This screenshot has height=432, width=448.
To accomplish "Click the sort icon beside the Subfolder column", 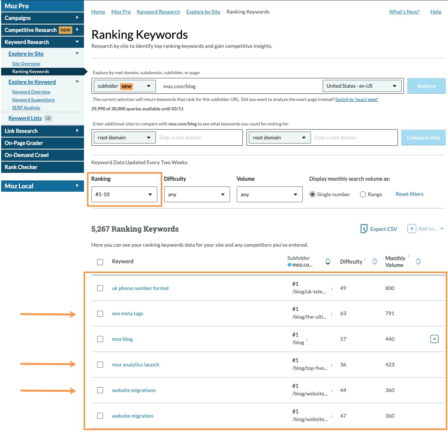I will (328, 261).
